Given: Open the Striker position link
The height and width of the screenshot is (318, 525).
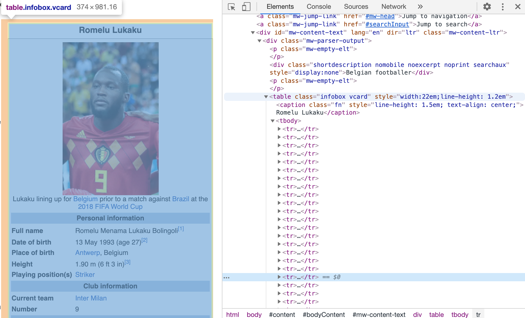Looking at the screenshot, I should click(x=85, y=275).
